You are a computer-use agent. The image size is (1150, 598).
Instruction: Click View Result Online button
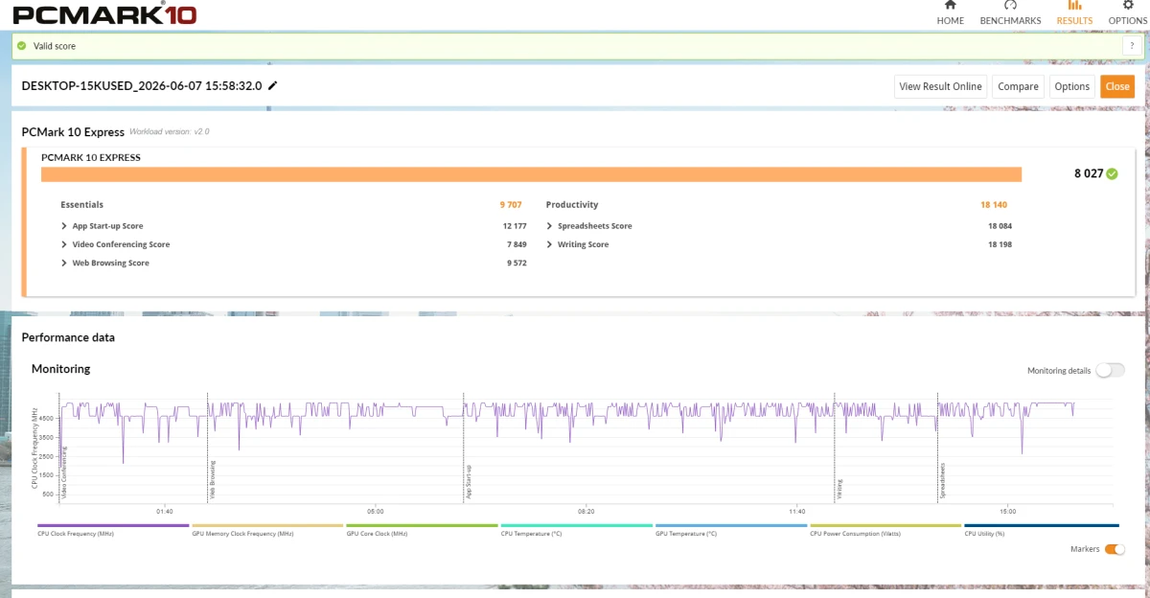(940, 86)
